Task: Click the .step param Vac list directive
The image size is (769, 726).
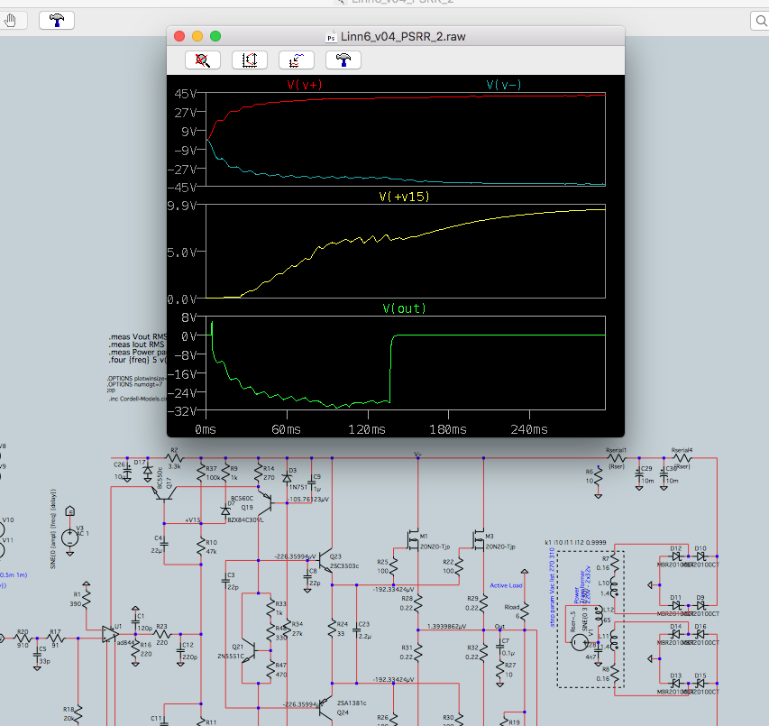Action: pyautogui.click(x=553, y=587)
